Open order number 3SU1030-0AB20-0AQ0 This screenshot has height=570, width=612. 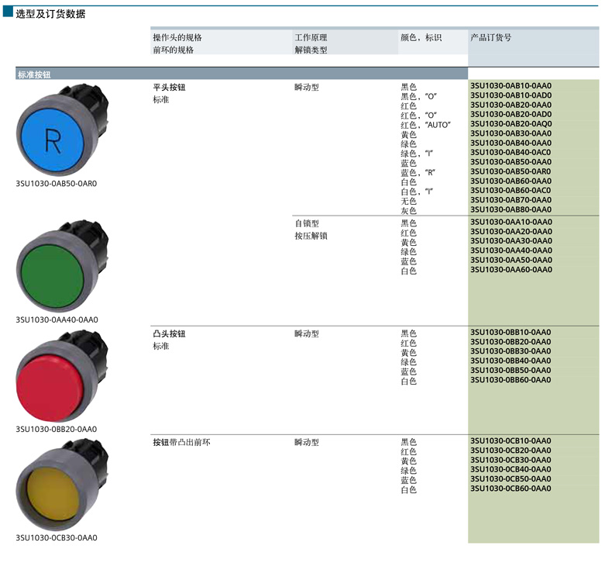511,124
